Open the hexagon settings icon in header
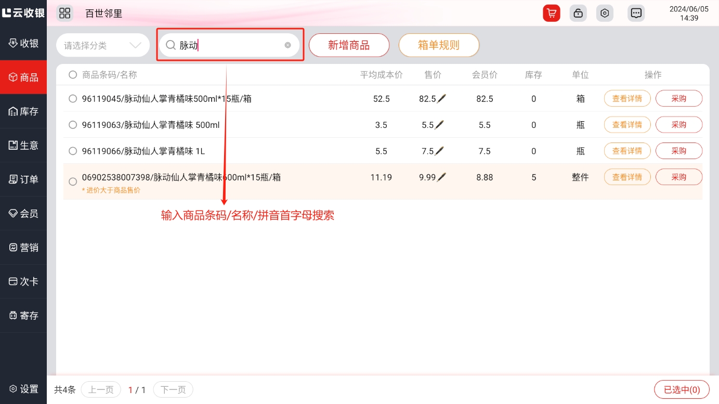 (x=605, y=13)
